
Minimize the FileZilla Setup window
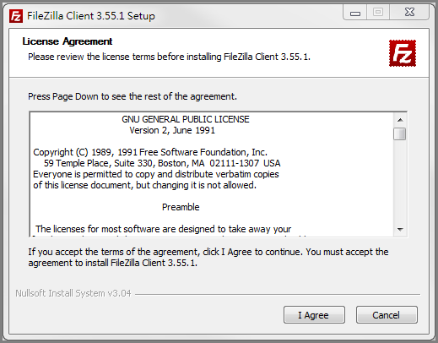(x=355, y=13)
